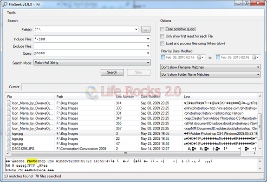Screen dimensions: 267x182
Task: Open calendar picker of start date filter
Action: pyautogui.click(x=201, y=58)
